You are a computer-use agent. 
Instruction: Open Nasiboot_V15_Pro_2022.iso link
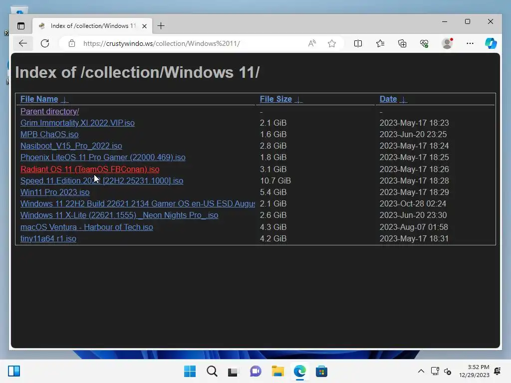tap(71, 146)
